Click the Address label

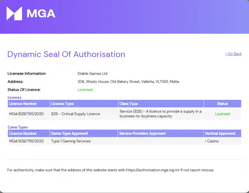15,82
